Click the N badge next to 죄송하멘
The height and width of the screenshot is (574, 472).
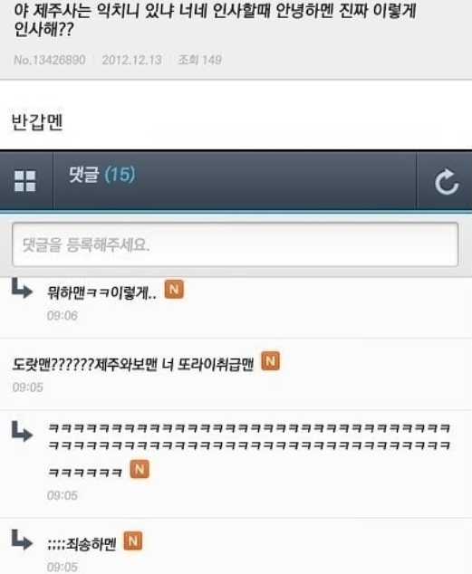point(133,541)
